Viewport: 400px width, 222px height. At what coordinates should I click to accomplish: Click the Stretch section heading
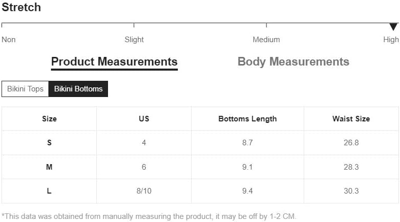(21, 8)
